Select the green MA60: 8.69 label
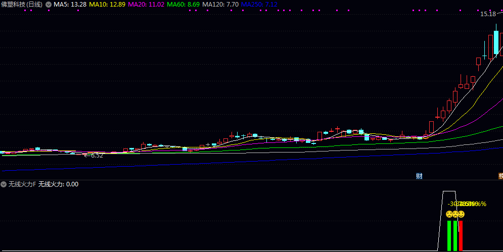 [x=183, y=5]
